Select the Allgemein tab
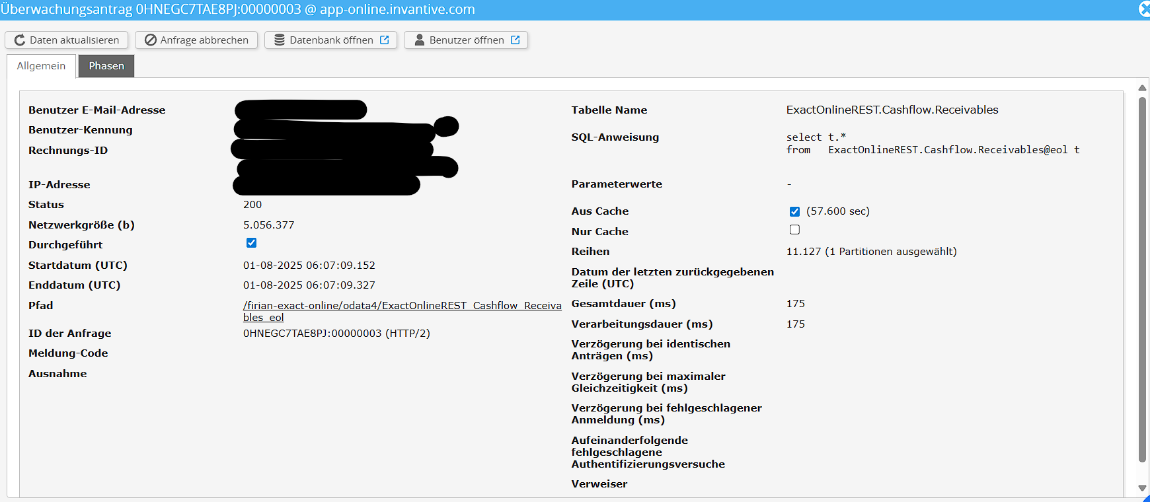1150x502 pixels. point(41,66)
